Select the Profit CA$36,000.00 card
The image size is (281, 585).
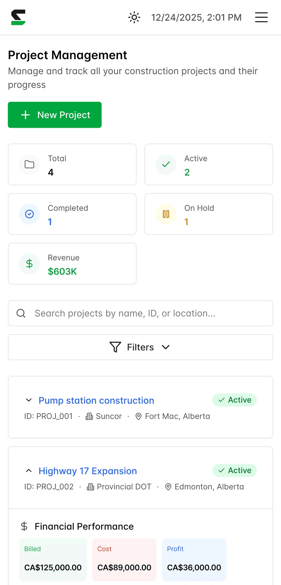coord(194,559)
